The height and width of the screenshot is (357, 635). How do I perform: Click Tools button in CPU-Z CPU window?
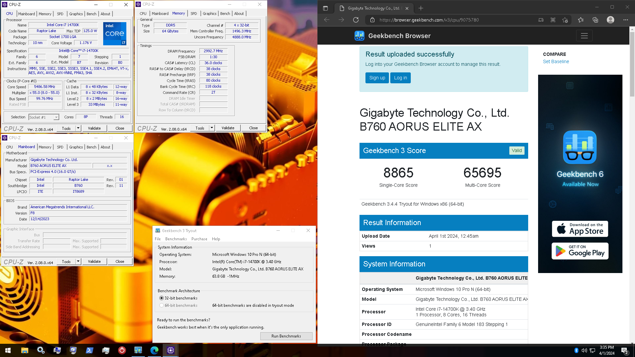tap(66, 128)
